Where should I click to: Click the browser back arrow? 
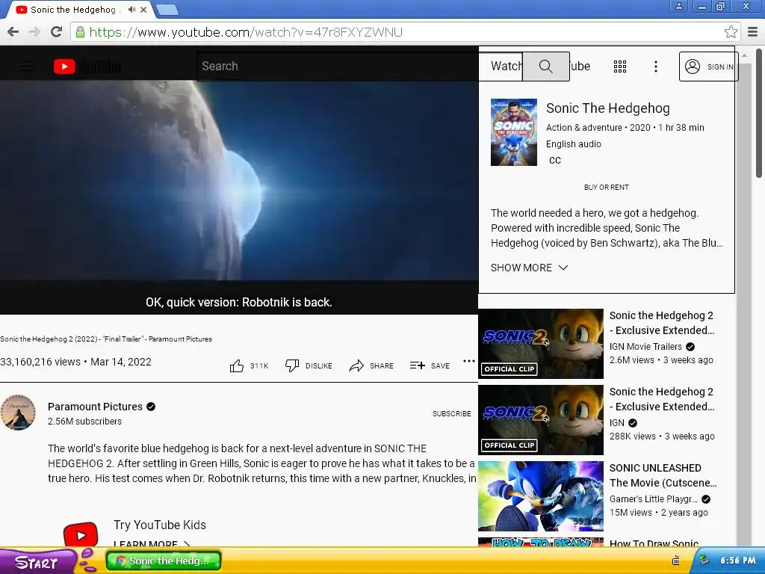13,32
